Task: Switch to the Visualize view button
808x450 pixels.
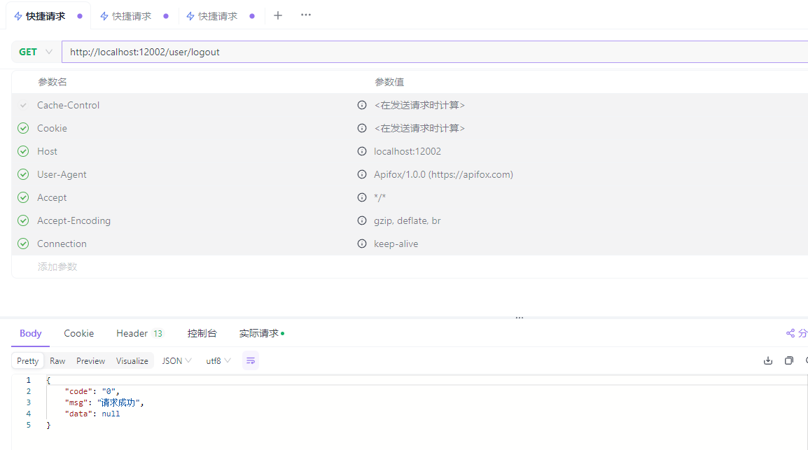Action: pyautogui.click(x=132, y=361)
